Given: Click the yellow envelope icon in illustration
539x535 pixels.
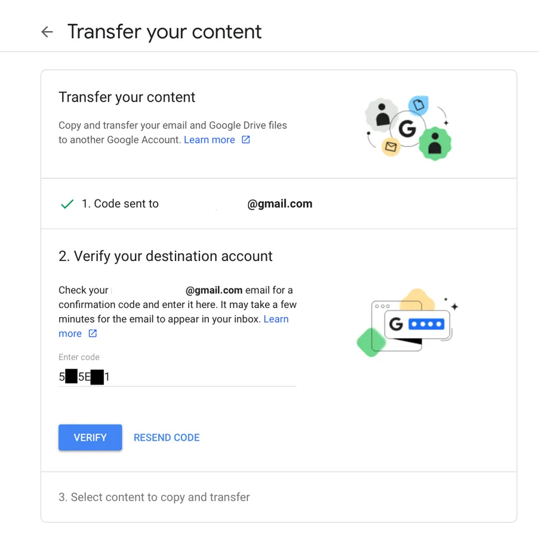Looking at the screenshot, I should coord(391,146).
